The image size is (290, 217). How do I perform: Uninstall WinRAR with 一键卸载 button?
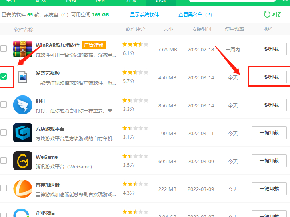click(269, 49)
